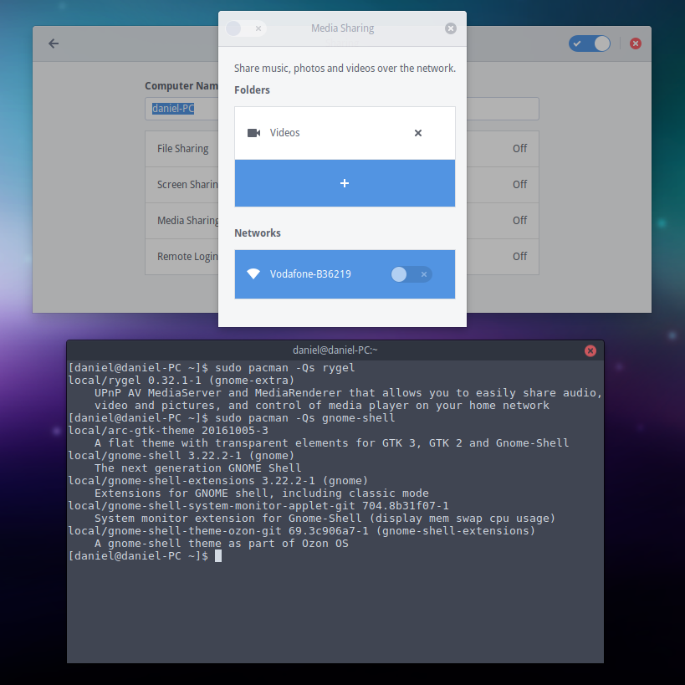
Task: Click the 'local/rygel 0.32.1-1' terminal line
Action: [181, 380]
